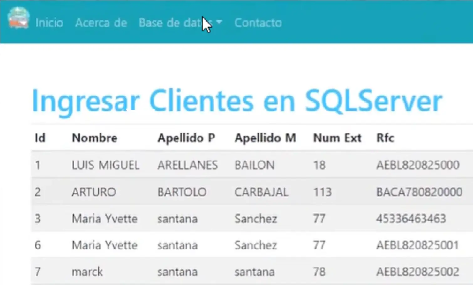Click Id cell 1
The image size is (473, 285).
click(x=38, y=165)
